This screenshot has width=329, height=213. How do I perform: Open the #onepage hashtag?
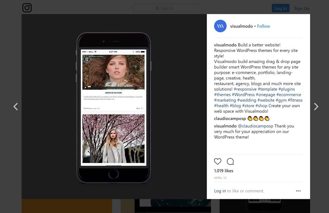pyautogui.click(x=266, y=95)
